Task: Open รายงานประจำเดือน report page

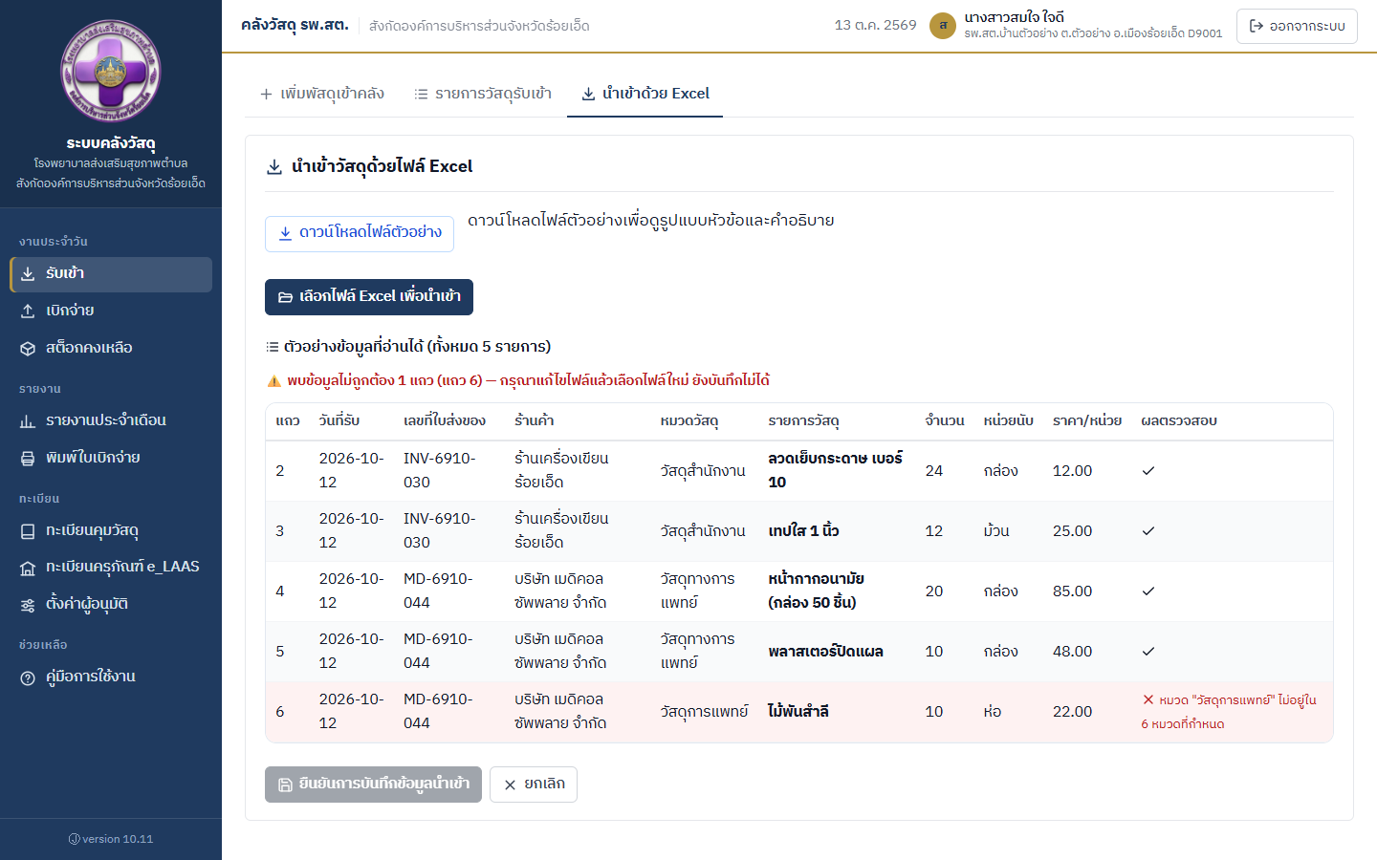Action: [111, 421]
